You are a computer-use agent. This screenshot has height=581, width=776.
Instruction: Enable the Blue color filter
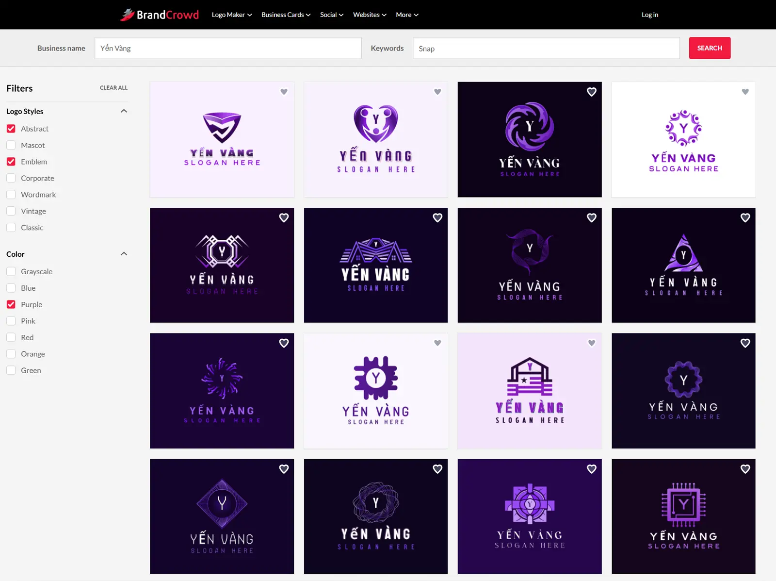point(11,288)
